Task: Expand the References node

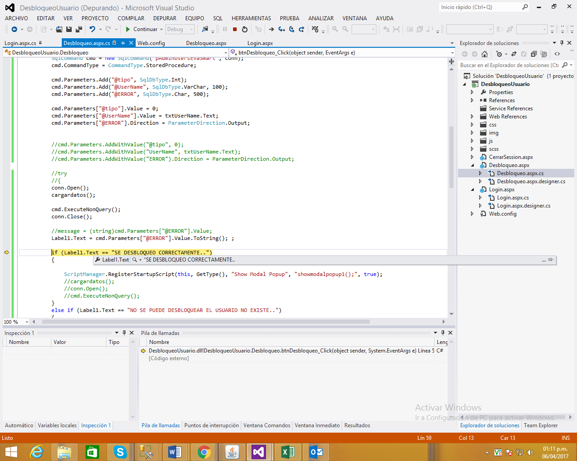Action: click(x=472, y=100)
